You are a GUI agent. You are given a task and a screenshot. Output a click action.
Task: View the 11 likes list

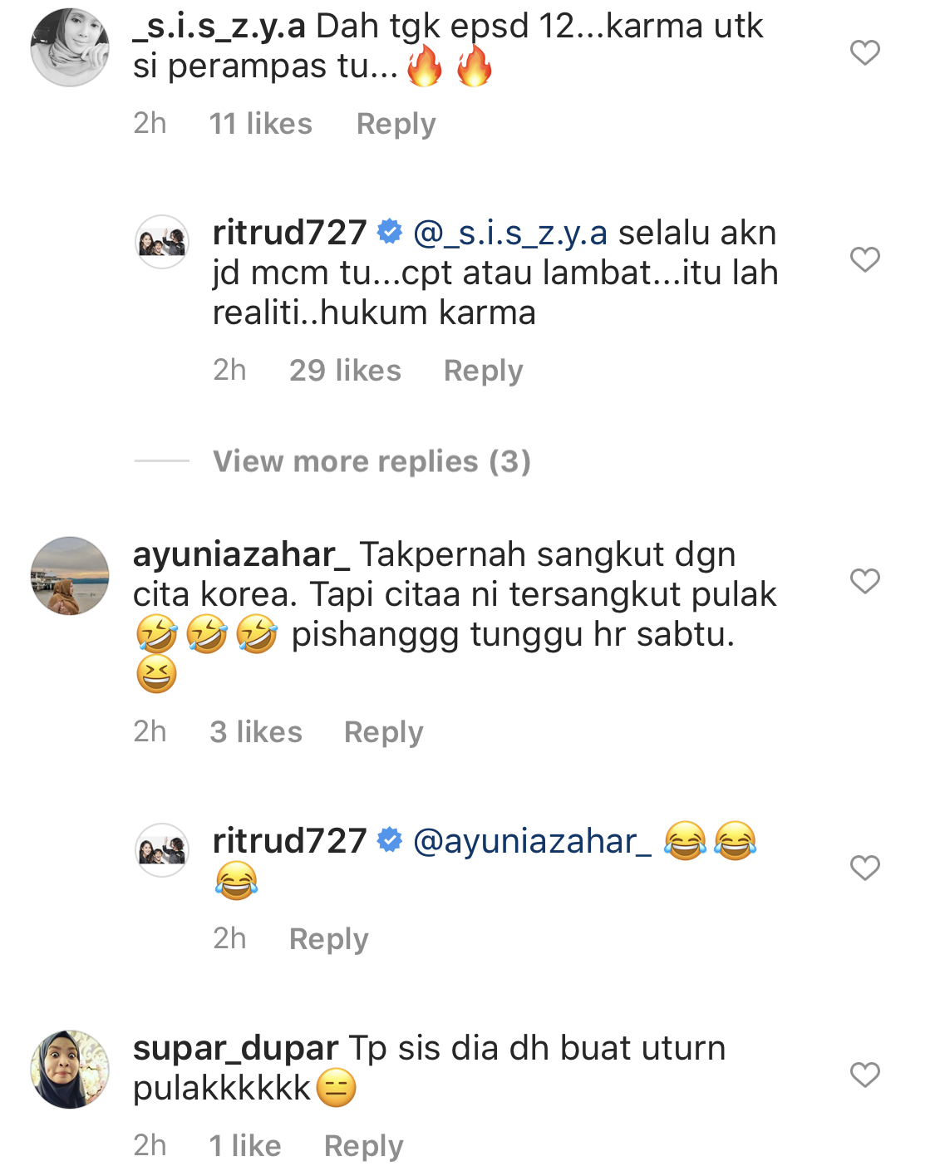[260, 124]
